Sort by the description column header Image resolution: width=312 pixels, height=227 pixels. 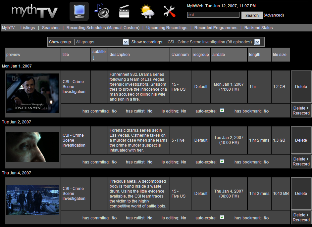(x=120, y=55)
